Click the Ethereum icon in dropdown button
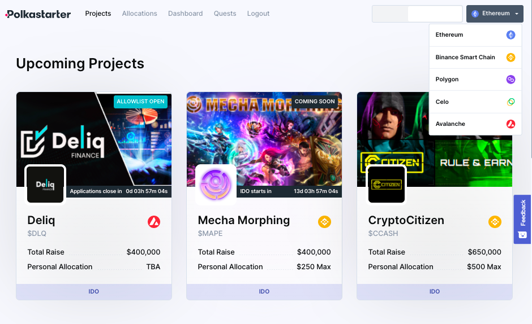Image resolution: width=532 pixels, height=324 pixels. (475, 14)
